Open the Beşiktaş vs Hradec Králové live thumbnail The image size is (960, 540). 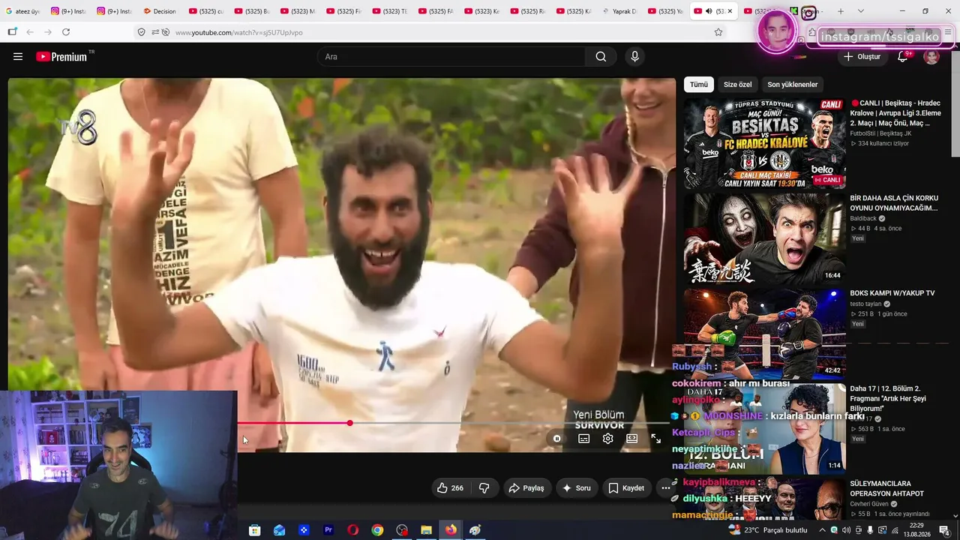pos(764,143)
